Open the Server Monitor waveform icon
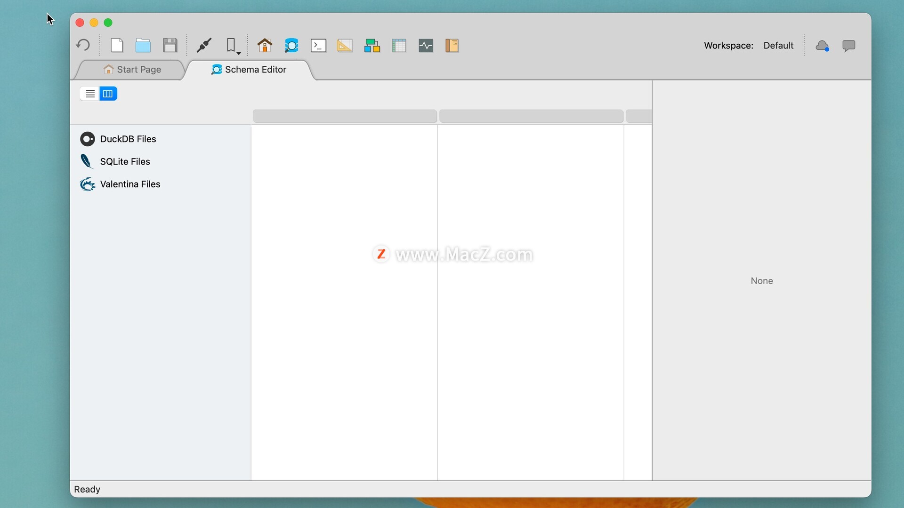The width and height of the screenshot is (904, 508). tap(426, 45)
